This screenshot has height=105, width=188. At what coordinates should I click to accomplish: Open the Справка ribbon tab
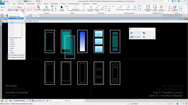95,4
